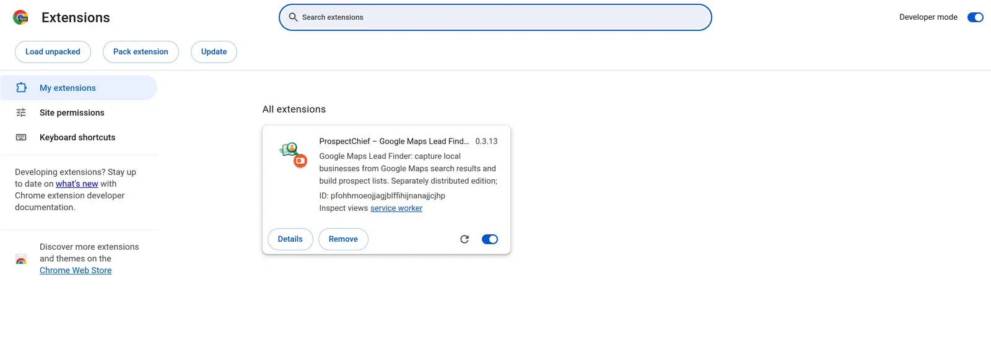Click the All extensions heading
Screen dimensions: 991x340
[x=294, y=109]
